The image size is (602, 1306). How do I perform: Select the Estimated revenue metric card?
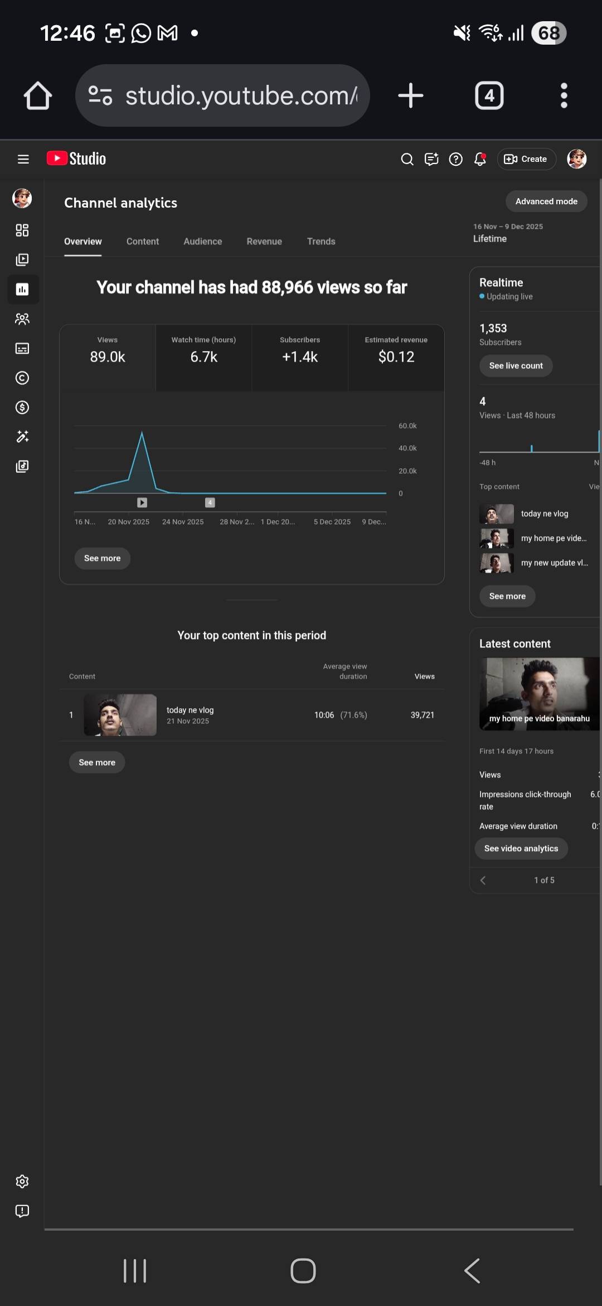(396, 350)
